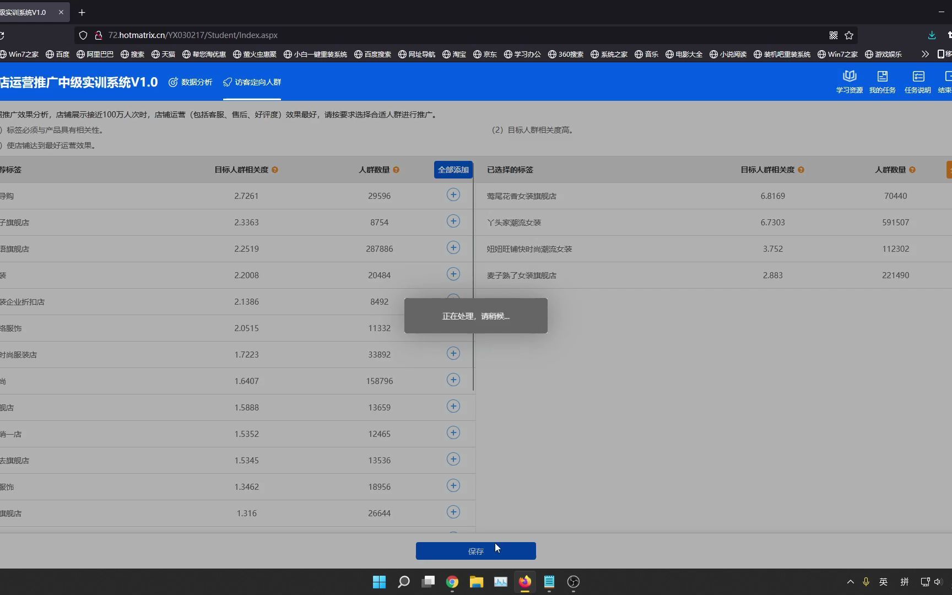Add the tag with 29596 audience count
The height and width of the screenshot is (595, 952).
tap(453, 195)
